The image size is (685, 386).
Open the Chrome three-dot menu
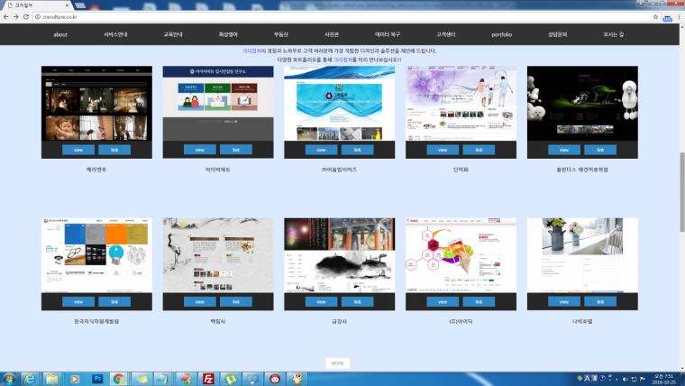tap(679, 16)
